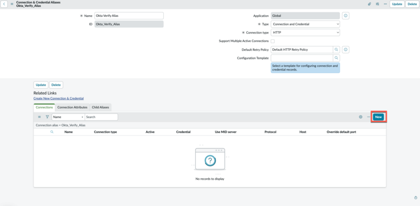Click New to add a connection
420x206 pixels.
(378, 117)
